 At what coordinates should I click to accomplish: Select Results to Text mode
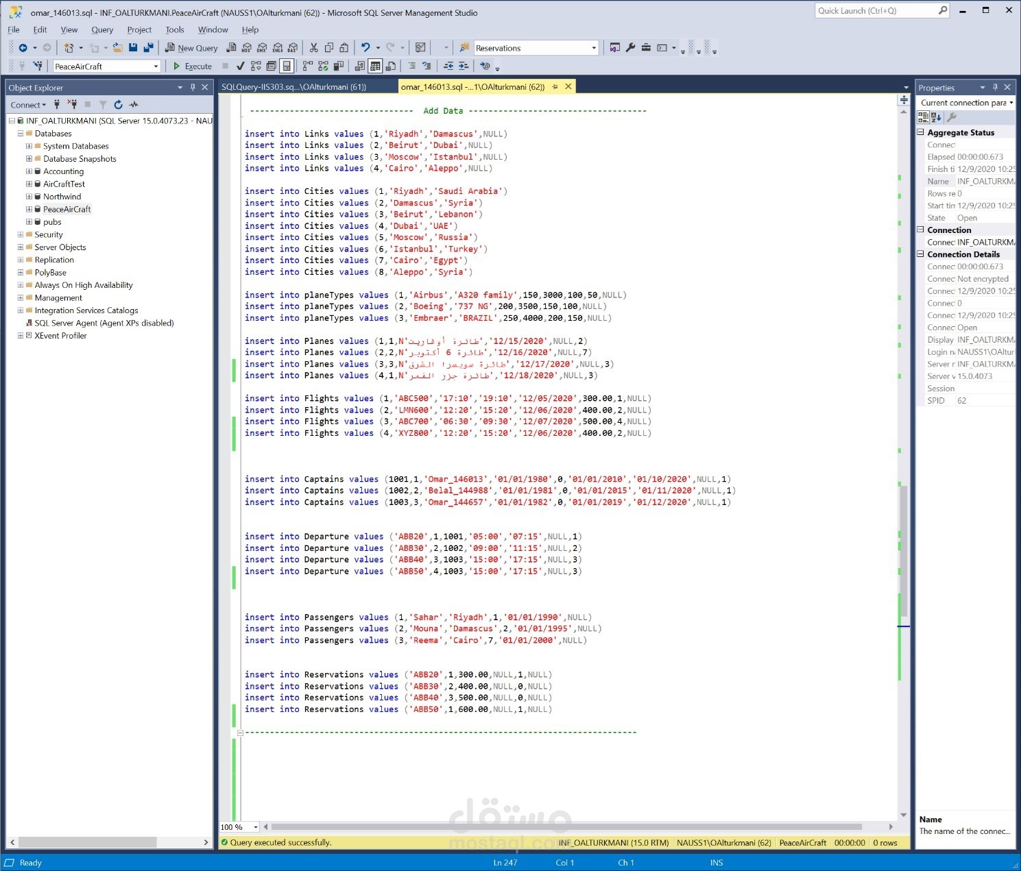point(359,66)
